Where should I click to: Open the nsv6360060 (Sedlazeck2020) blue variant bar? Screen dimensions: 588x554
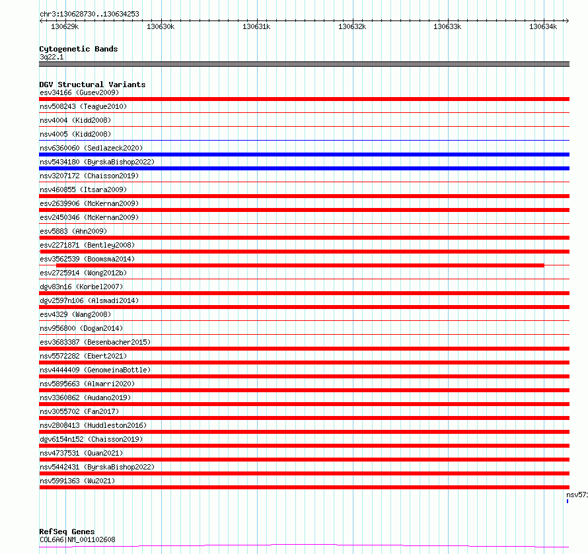pyautogui.click(x=304, y=155)
